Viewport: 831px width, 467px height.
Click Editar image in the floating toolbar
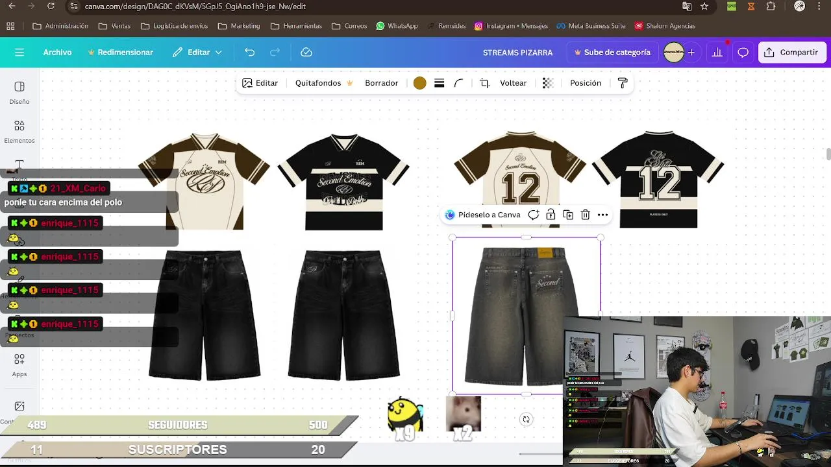[260, 83]
